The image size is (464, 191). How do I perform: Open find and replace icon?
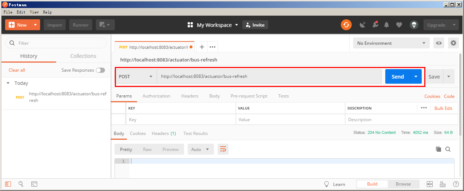pos(21,184)
